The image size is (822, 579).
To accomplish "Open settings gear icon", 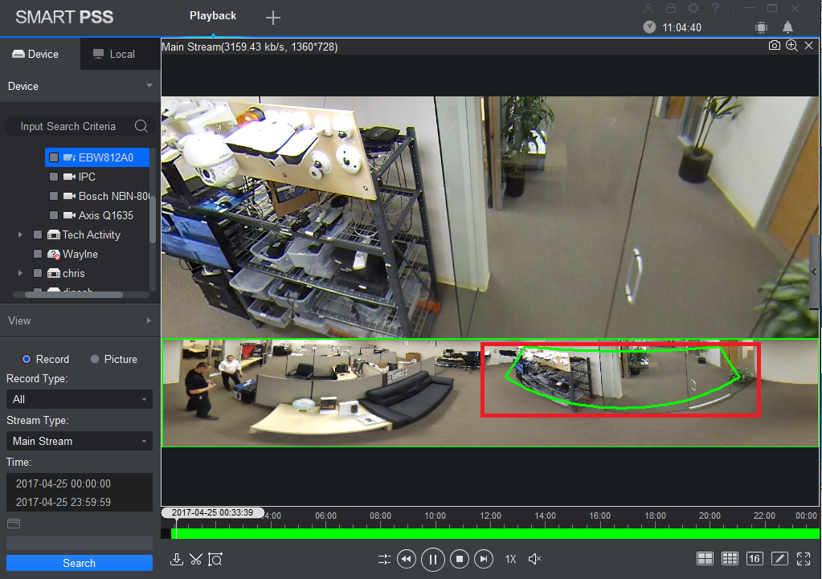I will click(693, 8).
